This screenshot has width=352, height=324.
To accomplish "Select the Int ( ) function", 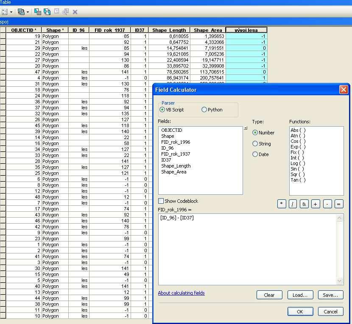I will [x=297, y=158].
